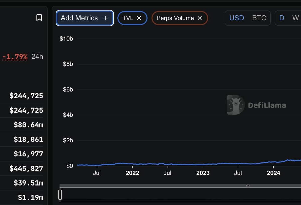Click the $445,827 value in the side panel

(26, 168)
